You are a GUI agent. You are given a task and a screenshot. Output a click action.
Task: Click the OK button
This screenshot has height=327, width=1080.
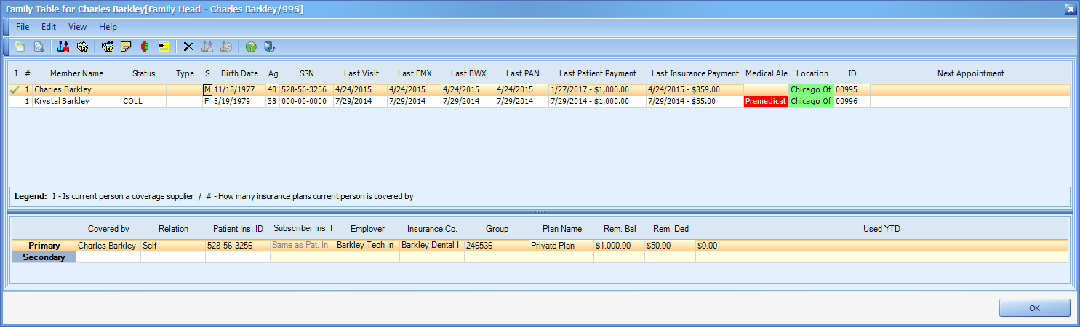pos(1034,308)
